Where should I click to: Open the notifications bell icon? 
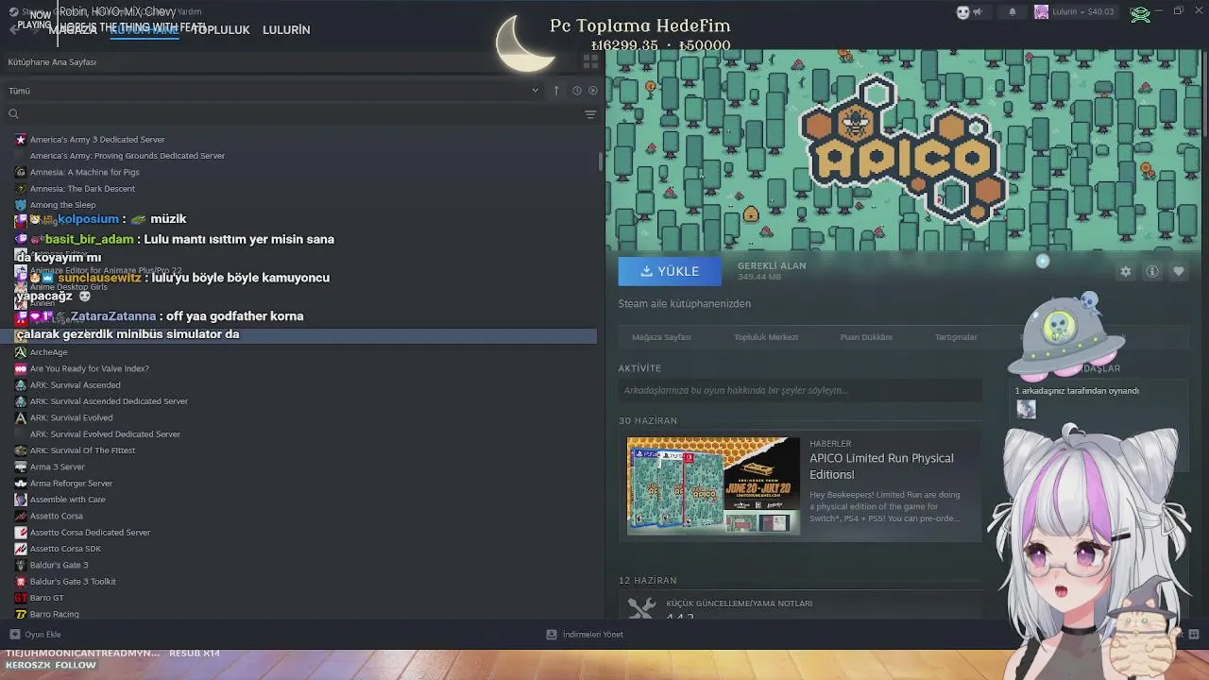[1013, 12]
